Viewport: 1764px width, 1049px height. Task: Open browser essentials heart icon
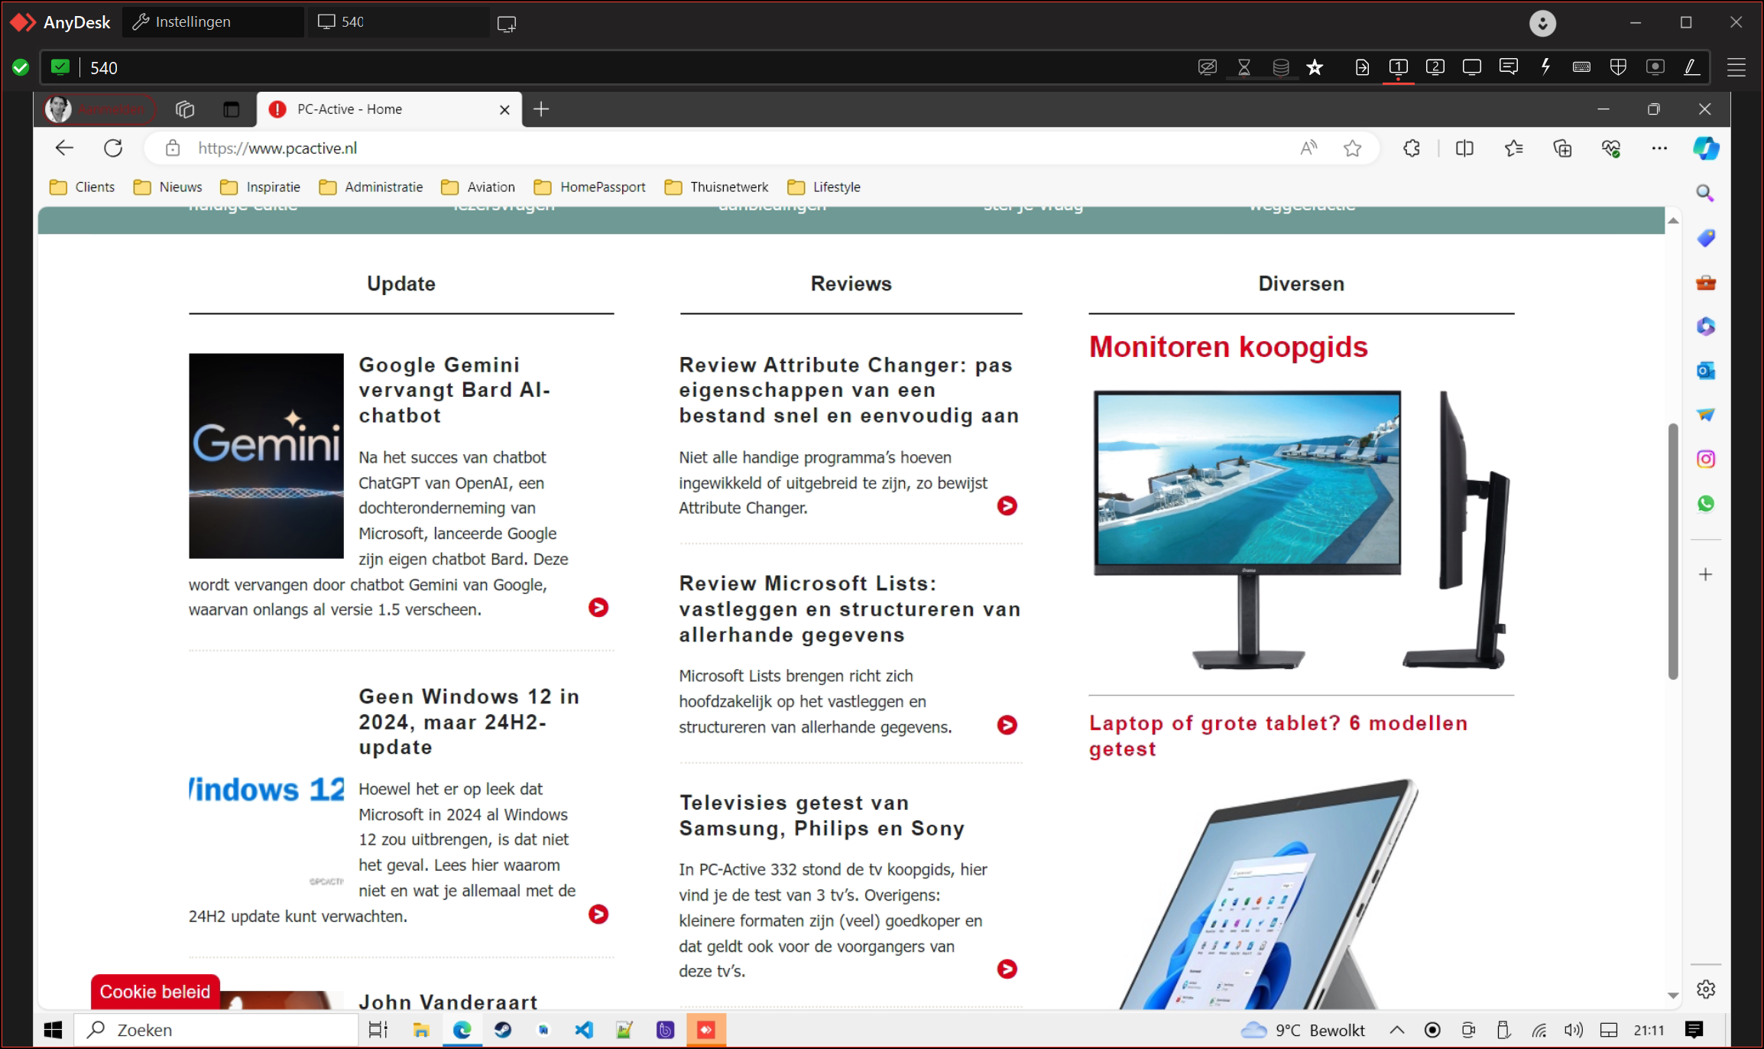(1611, 148)
